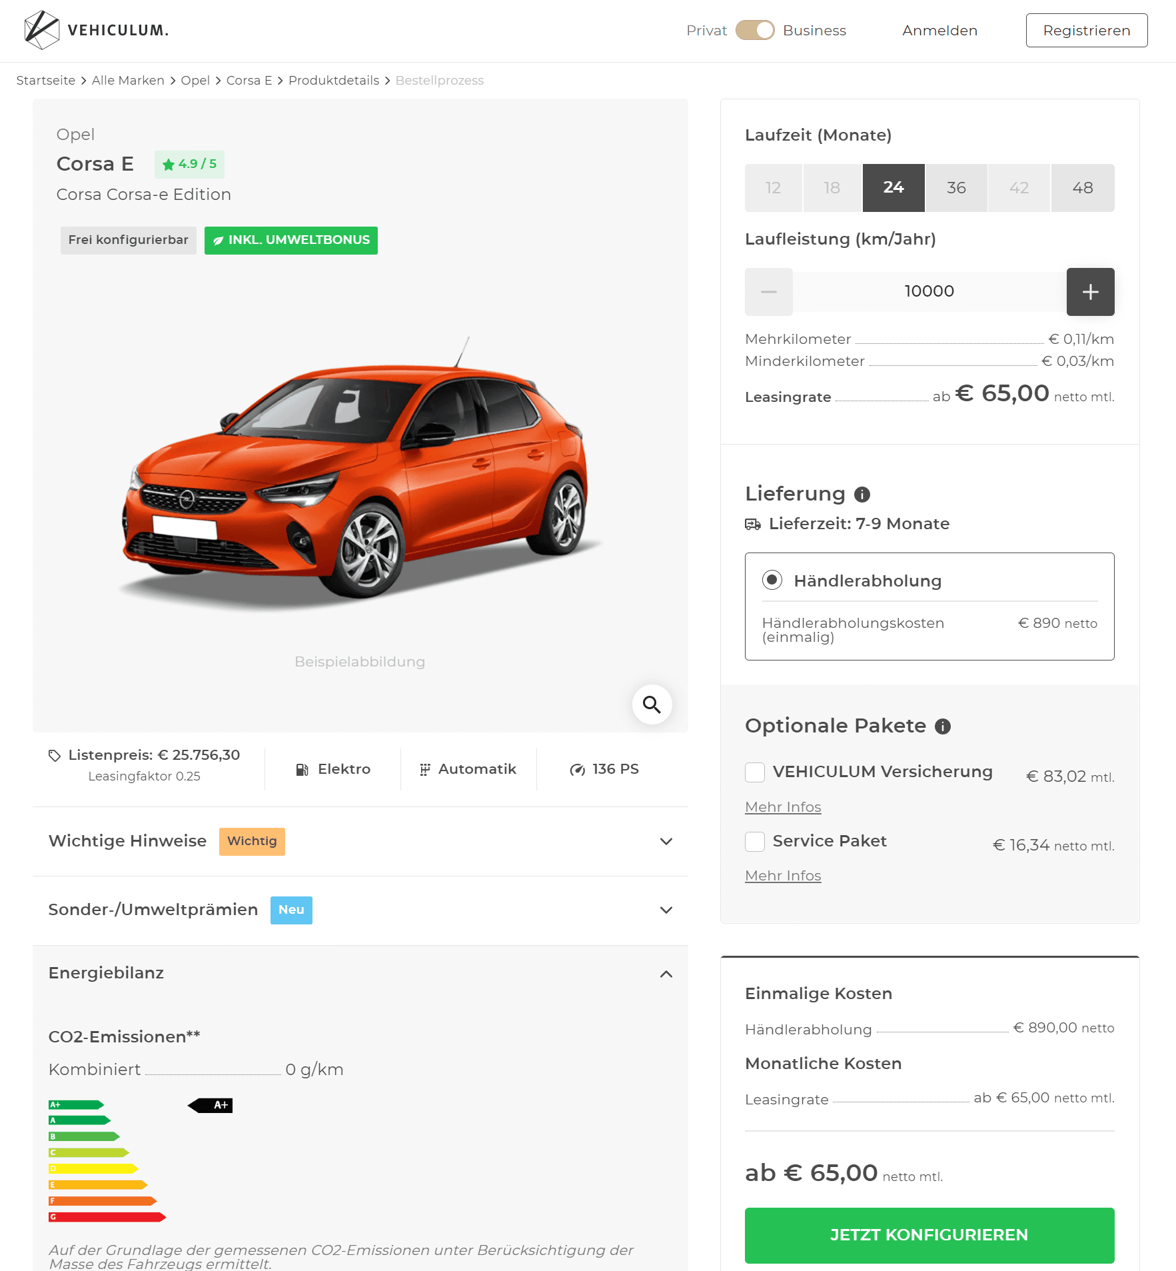Image resolution: width=1176 pixels, height=1271 pixels.
Task: Click the Privat label
Action: click(706, 31)
